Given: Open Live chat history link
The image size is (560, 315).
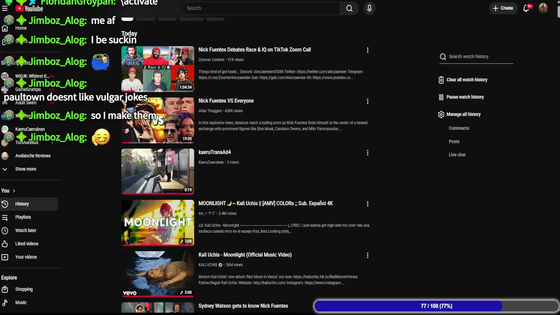Looking at the screenshot, I should tap(457, 154).
